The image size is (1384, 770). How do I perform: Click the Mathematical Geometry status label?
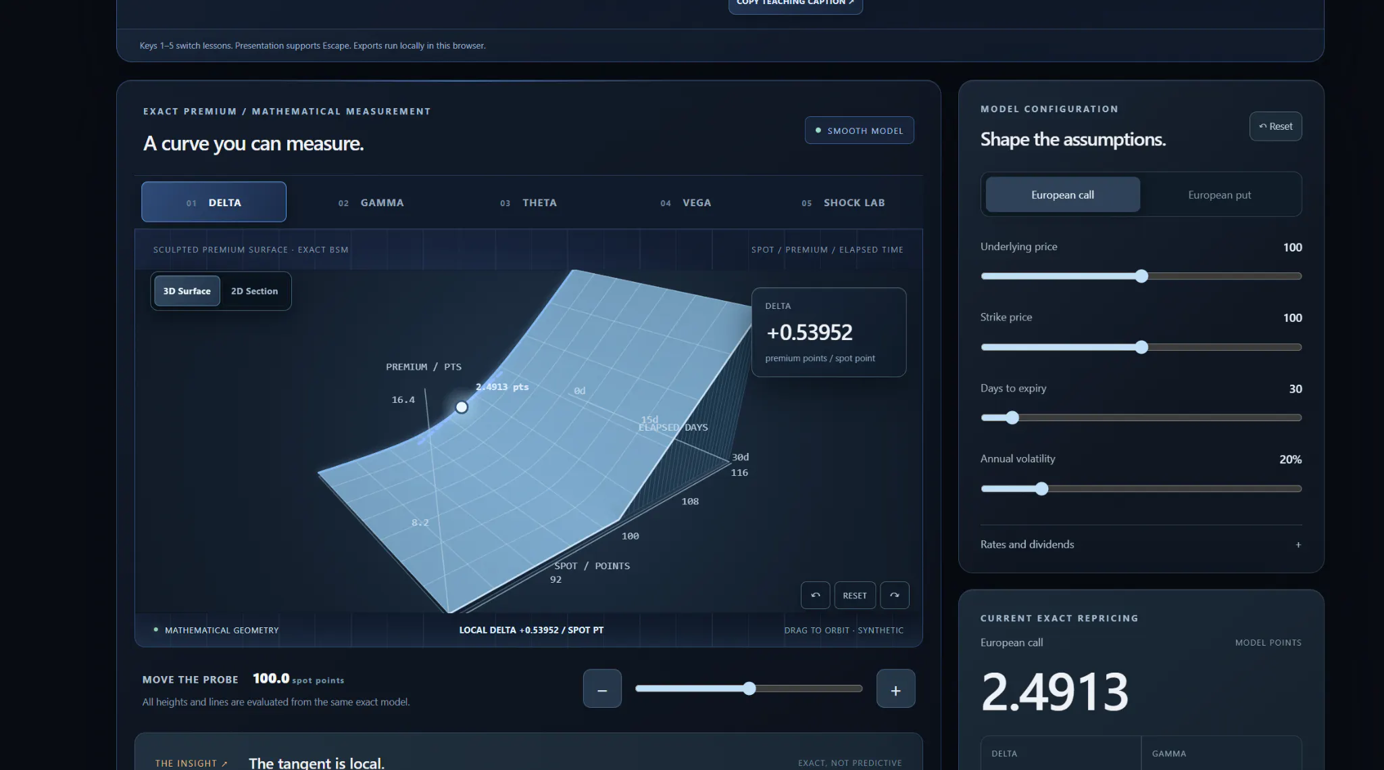click(x=222, y=630)
